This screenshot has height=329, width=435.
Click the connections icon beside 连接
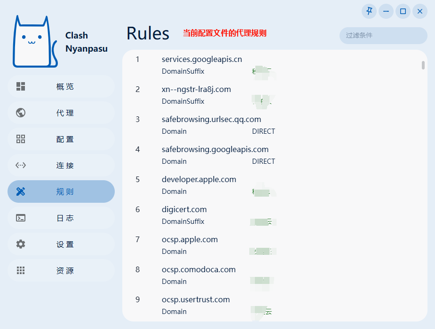pos(21,165)
